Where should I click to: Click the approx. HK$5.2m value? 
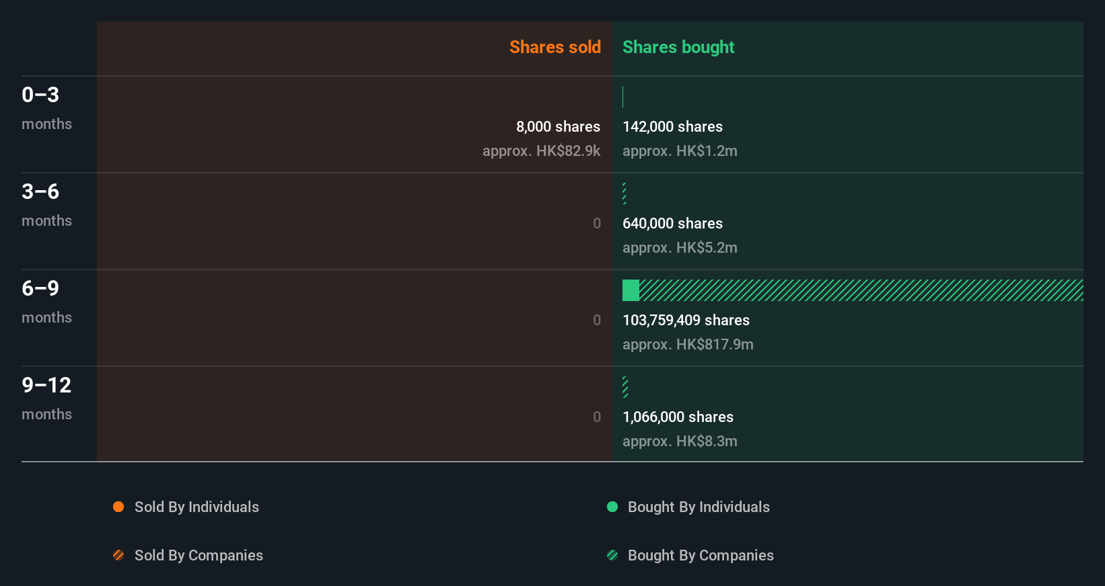coord(680,247)
